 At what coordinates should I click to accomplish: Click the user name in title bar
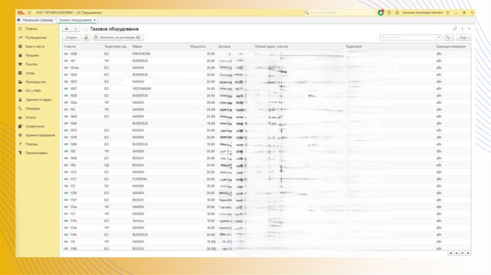[422, 12]
